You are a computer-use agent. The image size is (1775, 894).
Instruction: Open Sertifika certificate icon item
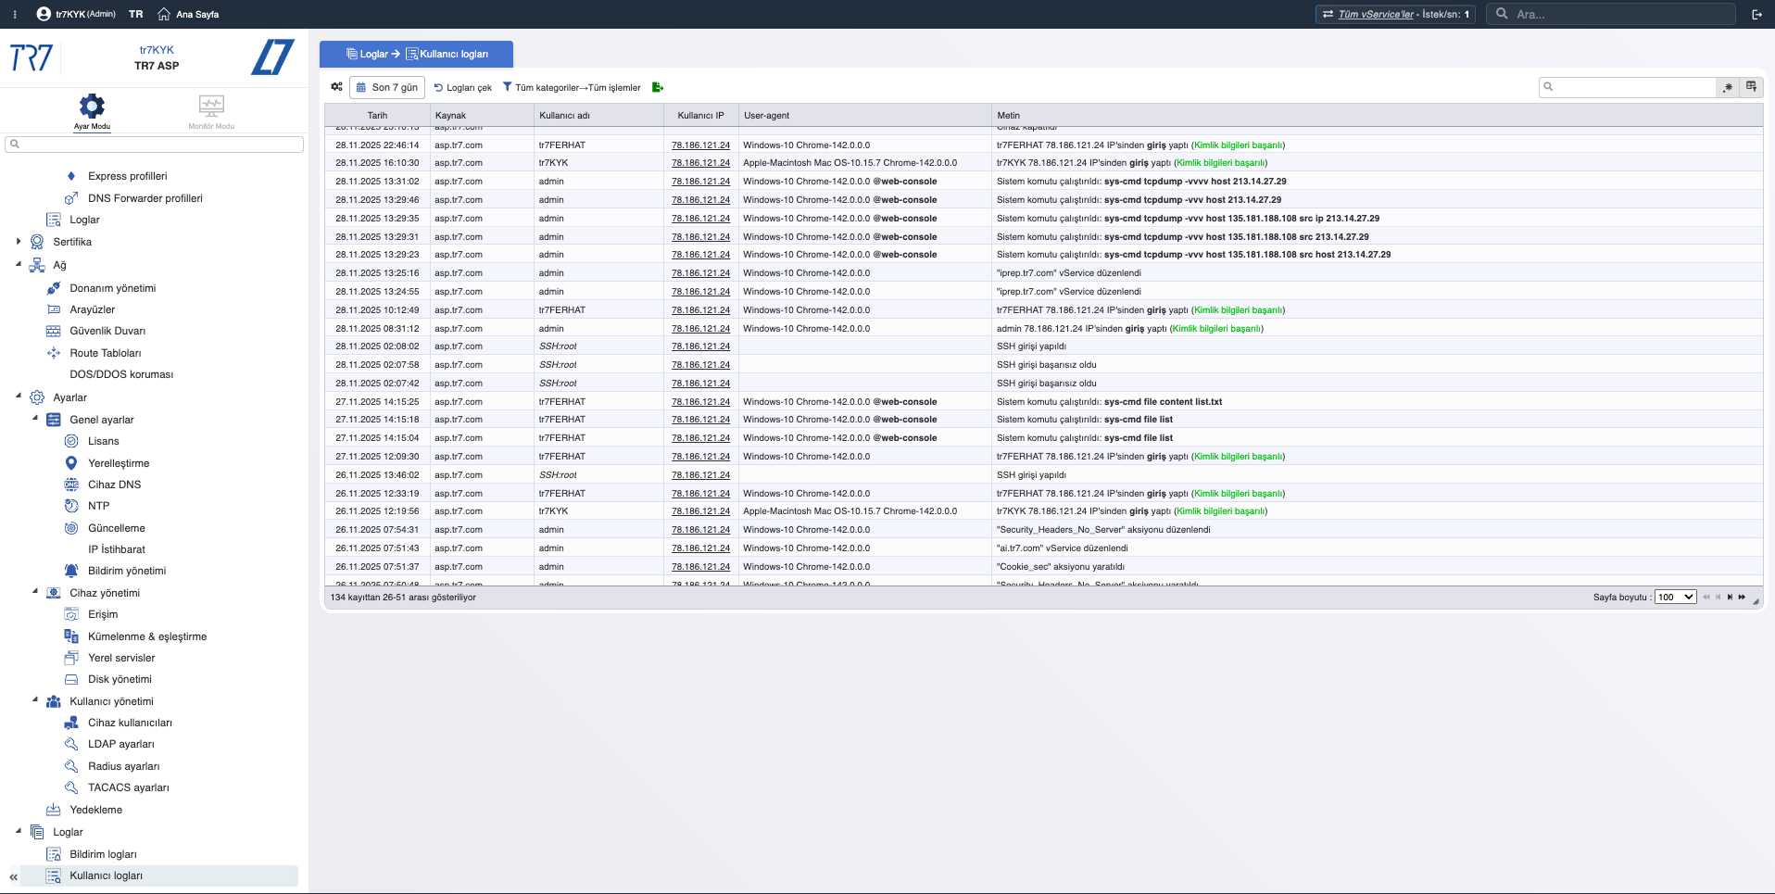(37, 242)
